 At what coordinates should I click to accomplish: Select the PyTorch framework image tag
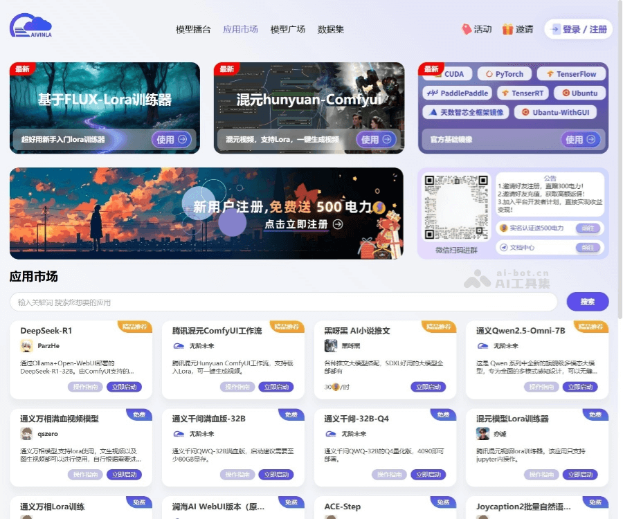coord(505,74)
